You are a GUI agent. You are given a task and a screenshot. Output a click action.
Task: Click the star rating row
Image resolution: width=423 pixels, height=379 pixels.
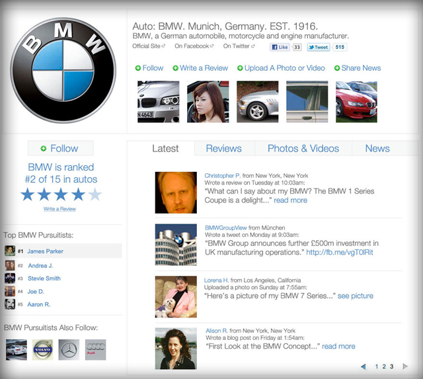[x=61, y=194]
